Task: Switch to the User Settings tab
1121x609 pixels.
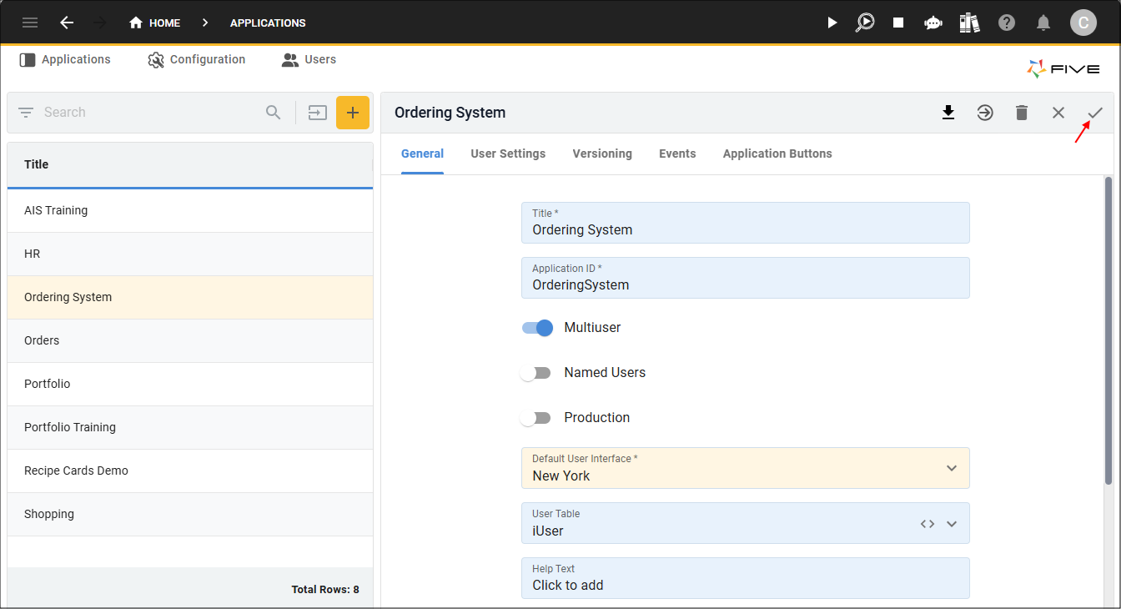Action: click(x=508, y=154)
